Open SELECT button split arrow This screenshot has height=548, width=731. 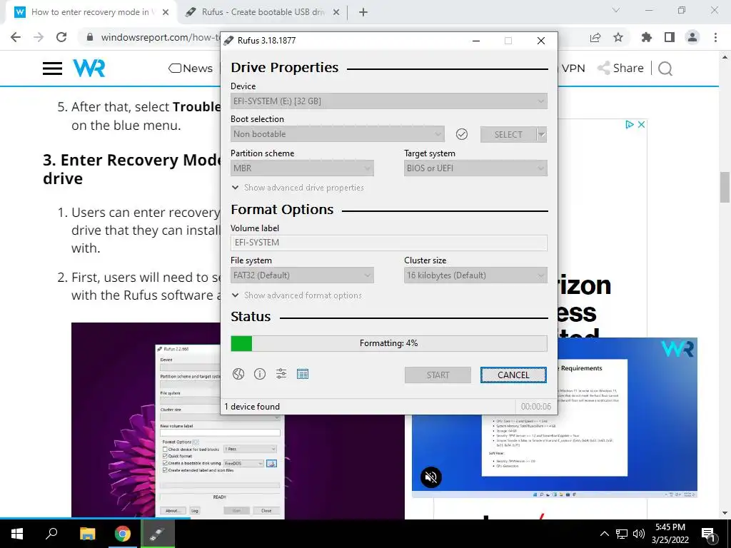click(x=542, y=134)
